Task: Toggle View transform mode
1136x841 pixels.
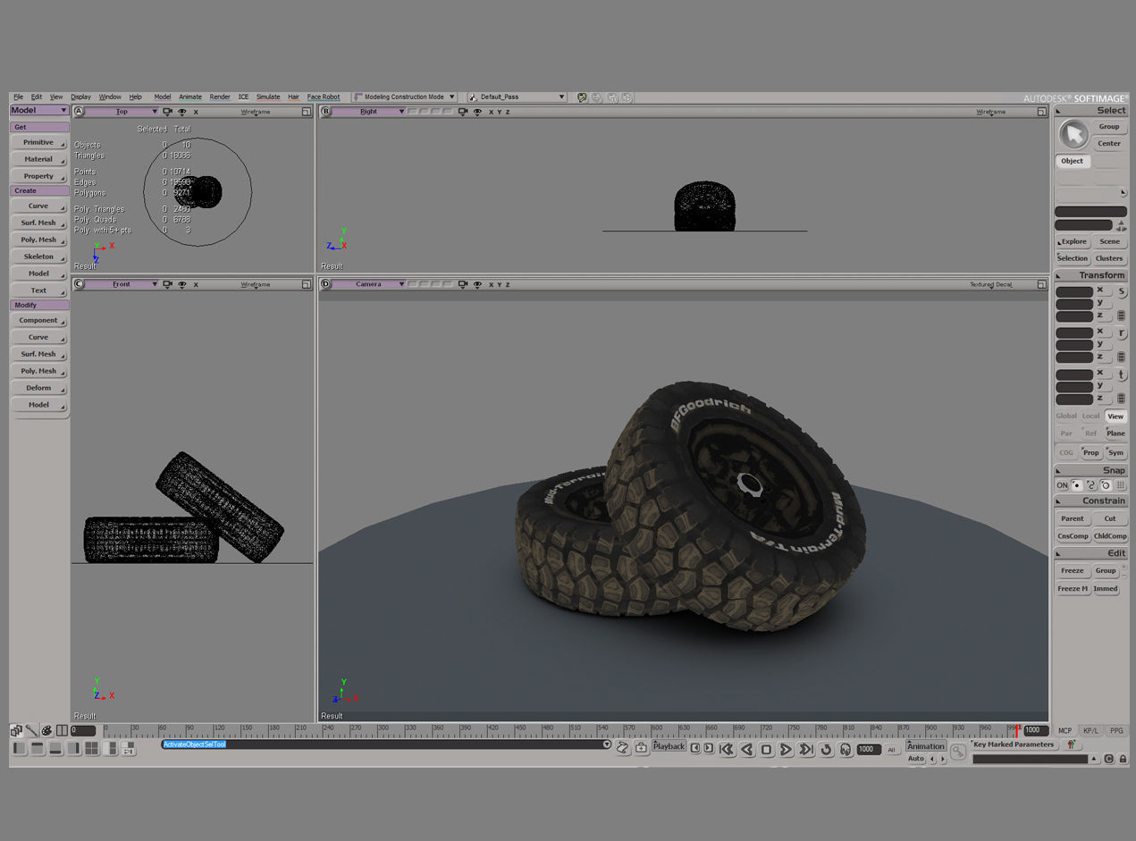Action: 1115,416
